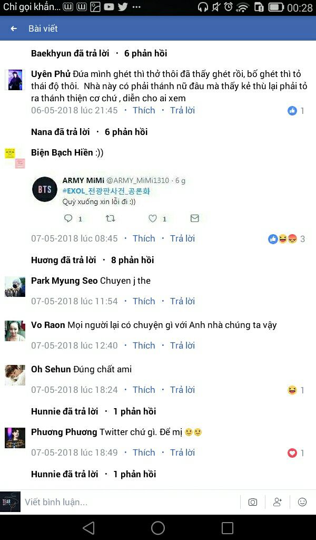
Task: Tap Android home circle button
Action: 158,527
